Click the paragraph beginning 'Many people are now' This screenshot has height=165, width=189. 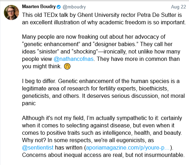tap(101, 52)
